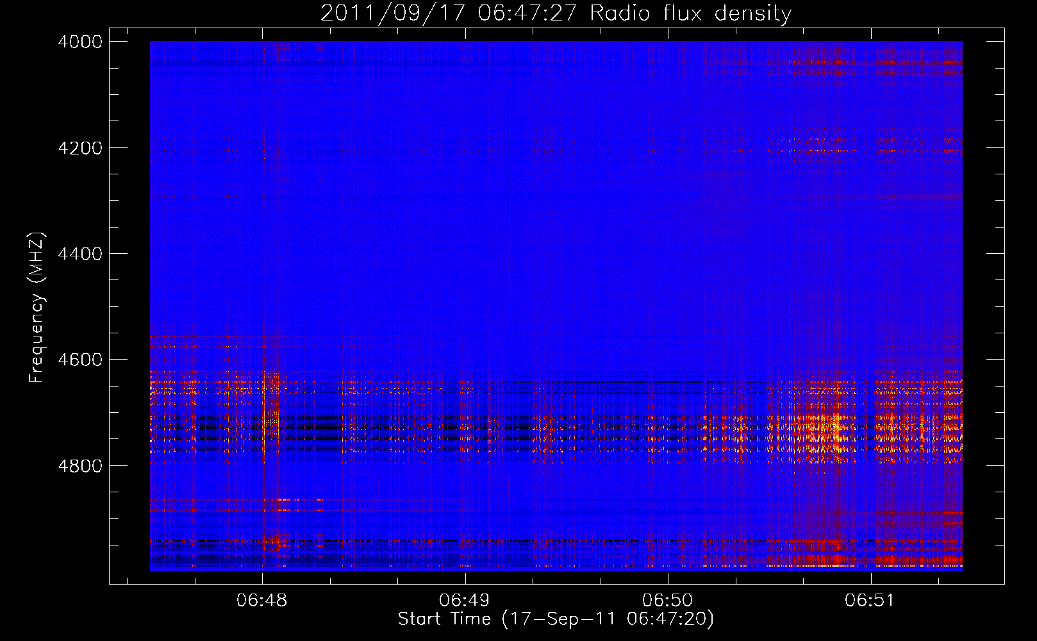Viewport: 1037px width, 641px height.
Task: Click the 06:48 time axis label
Action: [x=262, y=600]
